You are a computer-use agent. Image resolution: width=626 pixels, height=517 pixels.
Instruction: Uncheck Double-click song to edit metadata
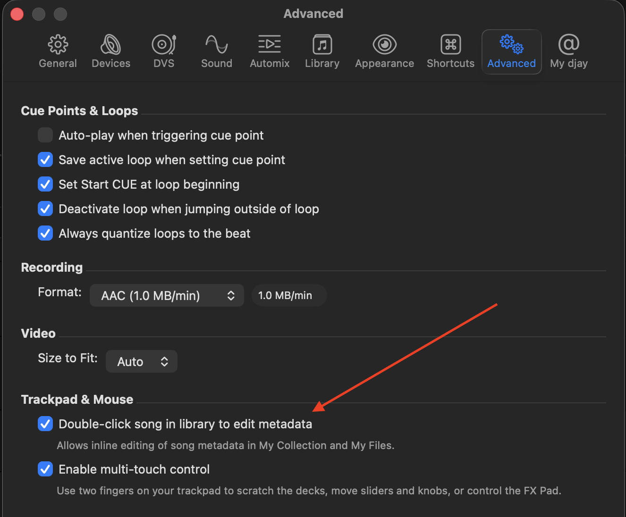(x=45, y=424)
